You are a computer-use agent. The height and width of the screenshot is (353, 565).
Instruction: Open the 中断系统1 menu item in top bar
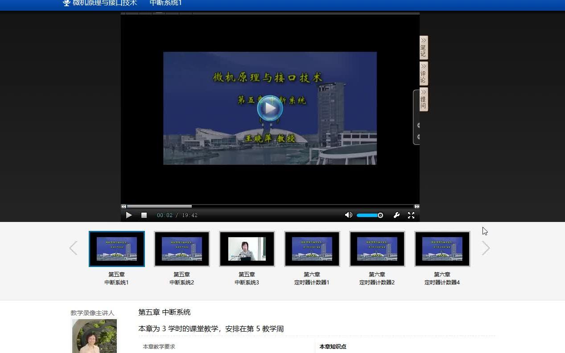click(165, 3)
